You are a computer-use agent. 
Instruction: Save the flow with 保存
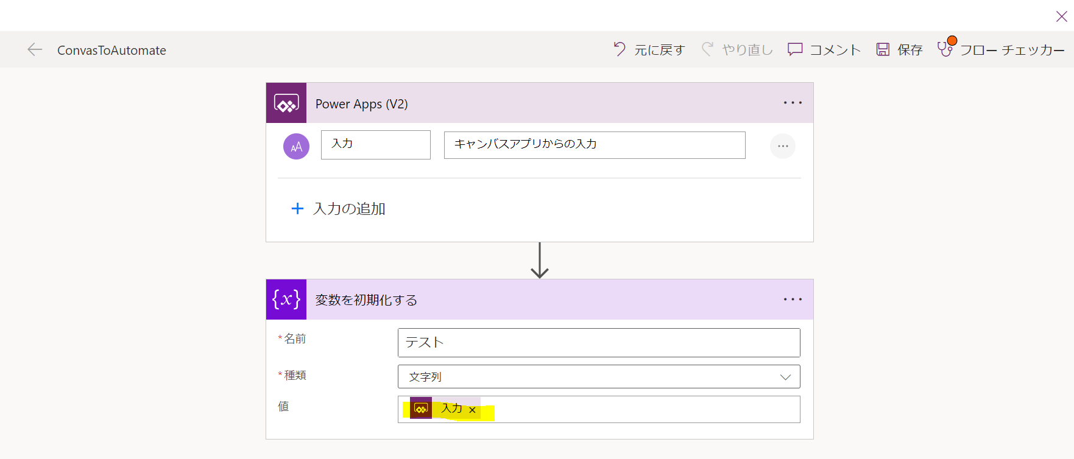[899, 49]
